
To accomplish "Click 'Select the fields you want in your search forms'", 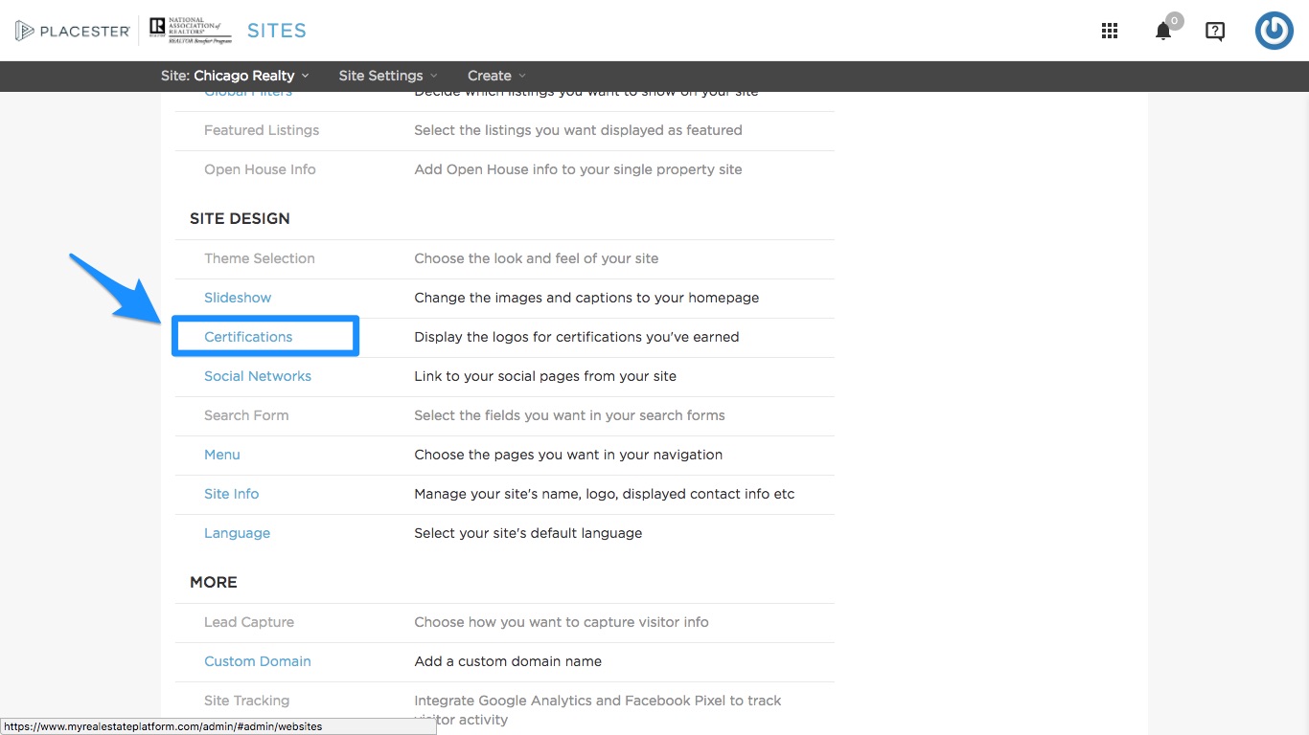I will 569,415.
